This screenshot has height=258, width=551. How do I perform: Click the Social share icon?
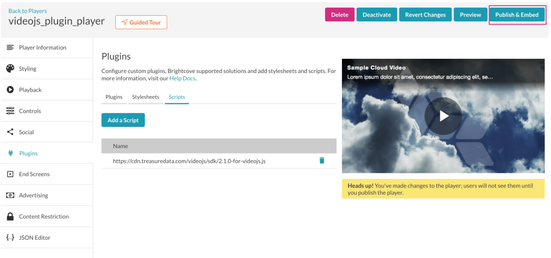[x=10, y=132]
